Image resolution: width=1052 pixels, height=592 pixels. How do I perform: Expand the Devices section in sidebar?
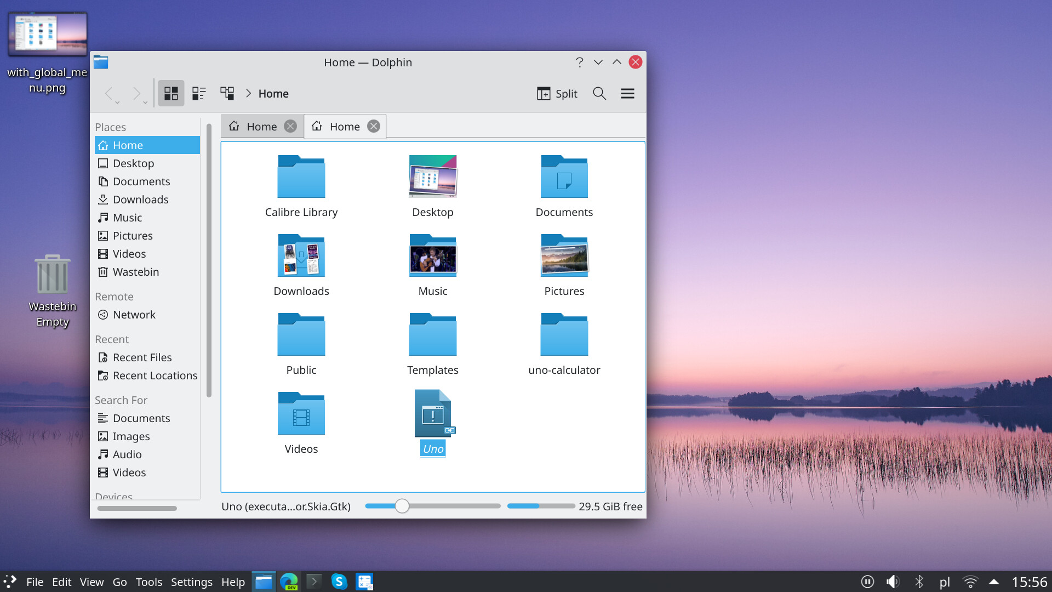[x=113, y=497]
